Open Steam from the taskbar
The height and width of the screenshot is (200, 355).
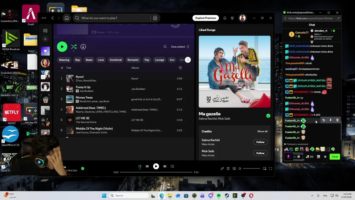coord(227,196)
